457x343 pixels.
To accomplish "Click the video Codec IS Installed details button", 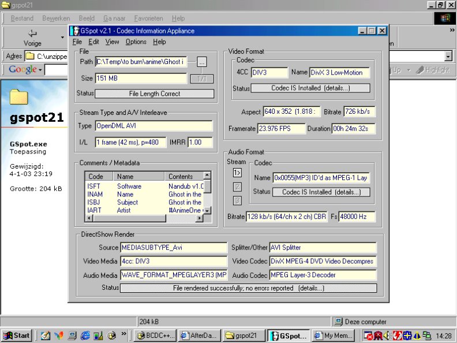I will click(x=310, y=88).
